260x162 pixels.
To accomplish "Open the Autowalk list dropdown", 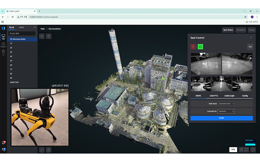I will (226, 111).
